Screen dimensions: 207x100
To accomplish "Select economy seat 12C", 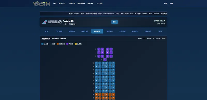I will coord(103,88).
